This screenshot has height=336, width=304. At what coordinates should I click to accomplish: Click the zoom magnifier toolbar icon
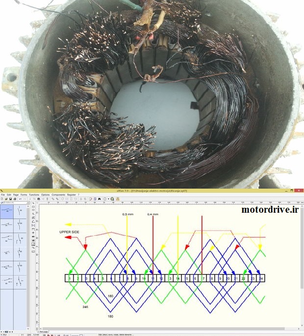coord(112,199)
